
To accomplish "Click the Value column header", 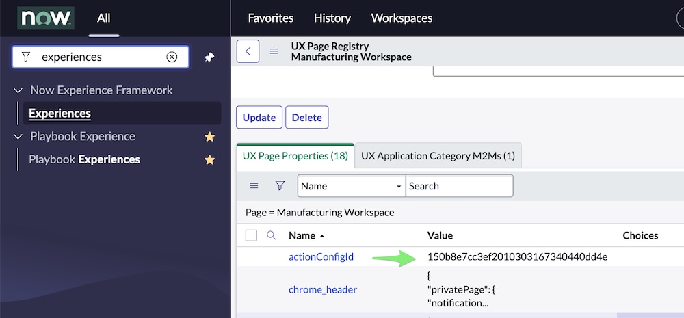I will (440, 235).
